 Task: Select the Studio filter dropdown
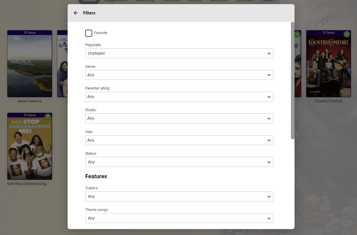click(x=179, y=118)
